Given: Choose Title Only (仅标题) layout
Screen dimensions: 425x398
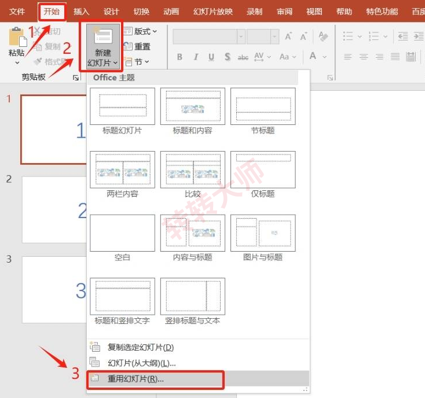Looking at the screenshot, I should (263, 174).
